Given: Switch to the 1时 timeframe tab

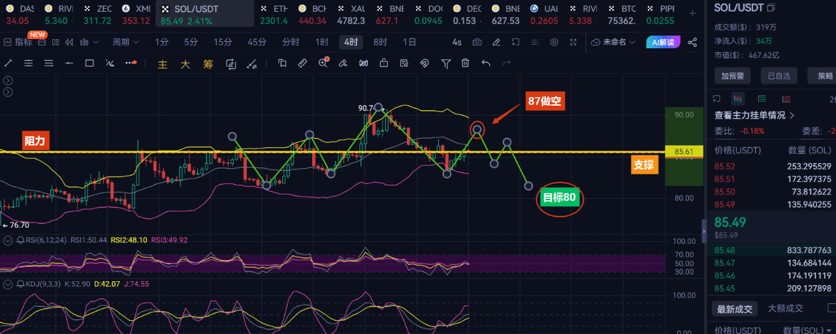Looking at the screenshot, I should pyautogui.click(x=322, y=42).
